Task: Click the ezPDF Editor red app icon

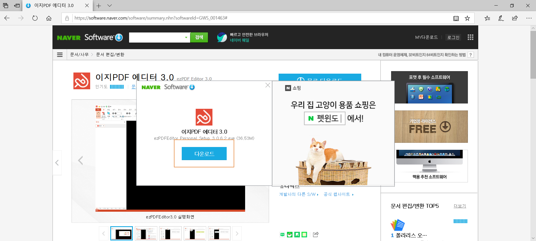Action: click(x=82, y=81)
